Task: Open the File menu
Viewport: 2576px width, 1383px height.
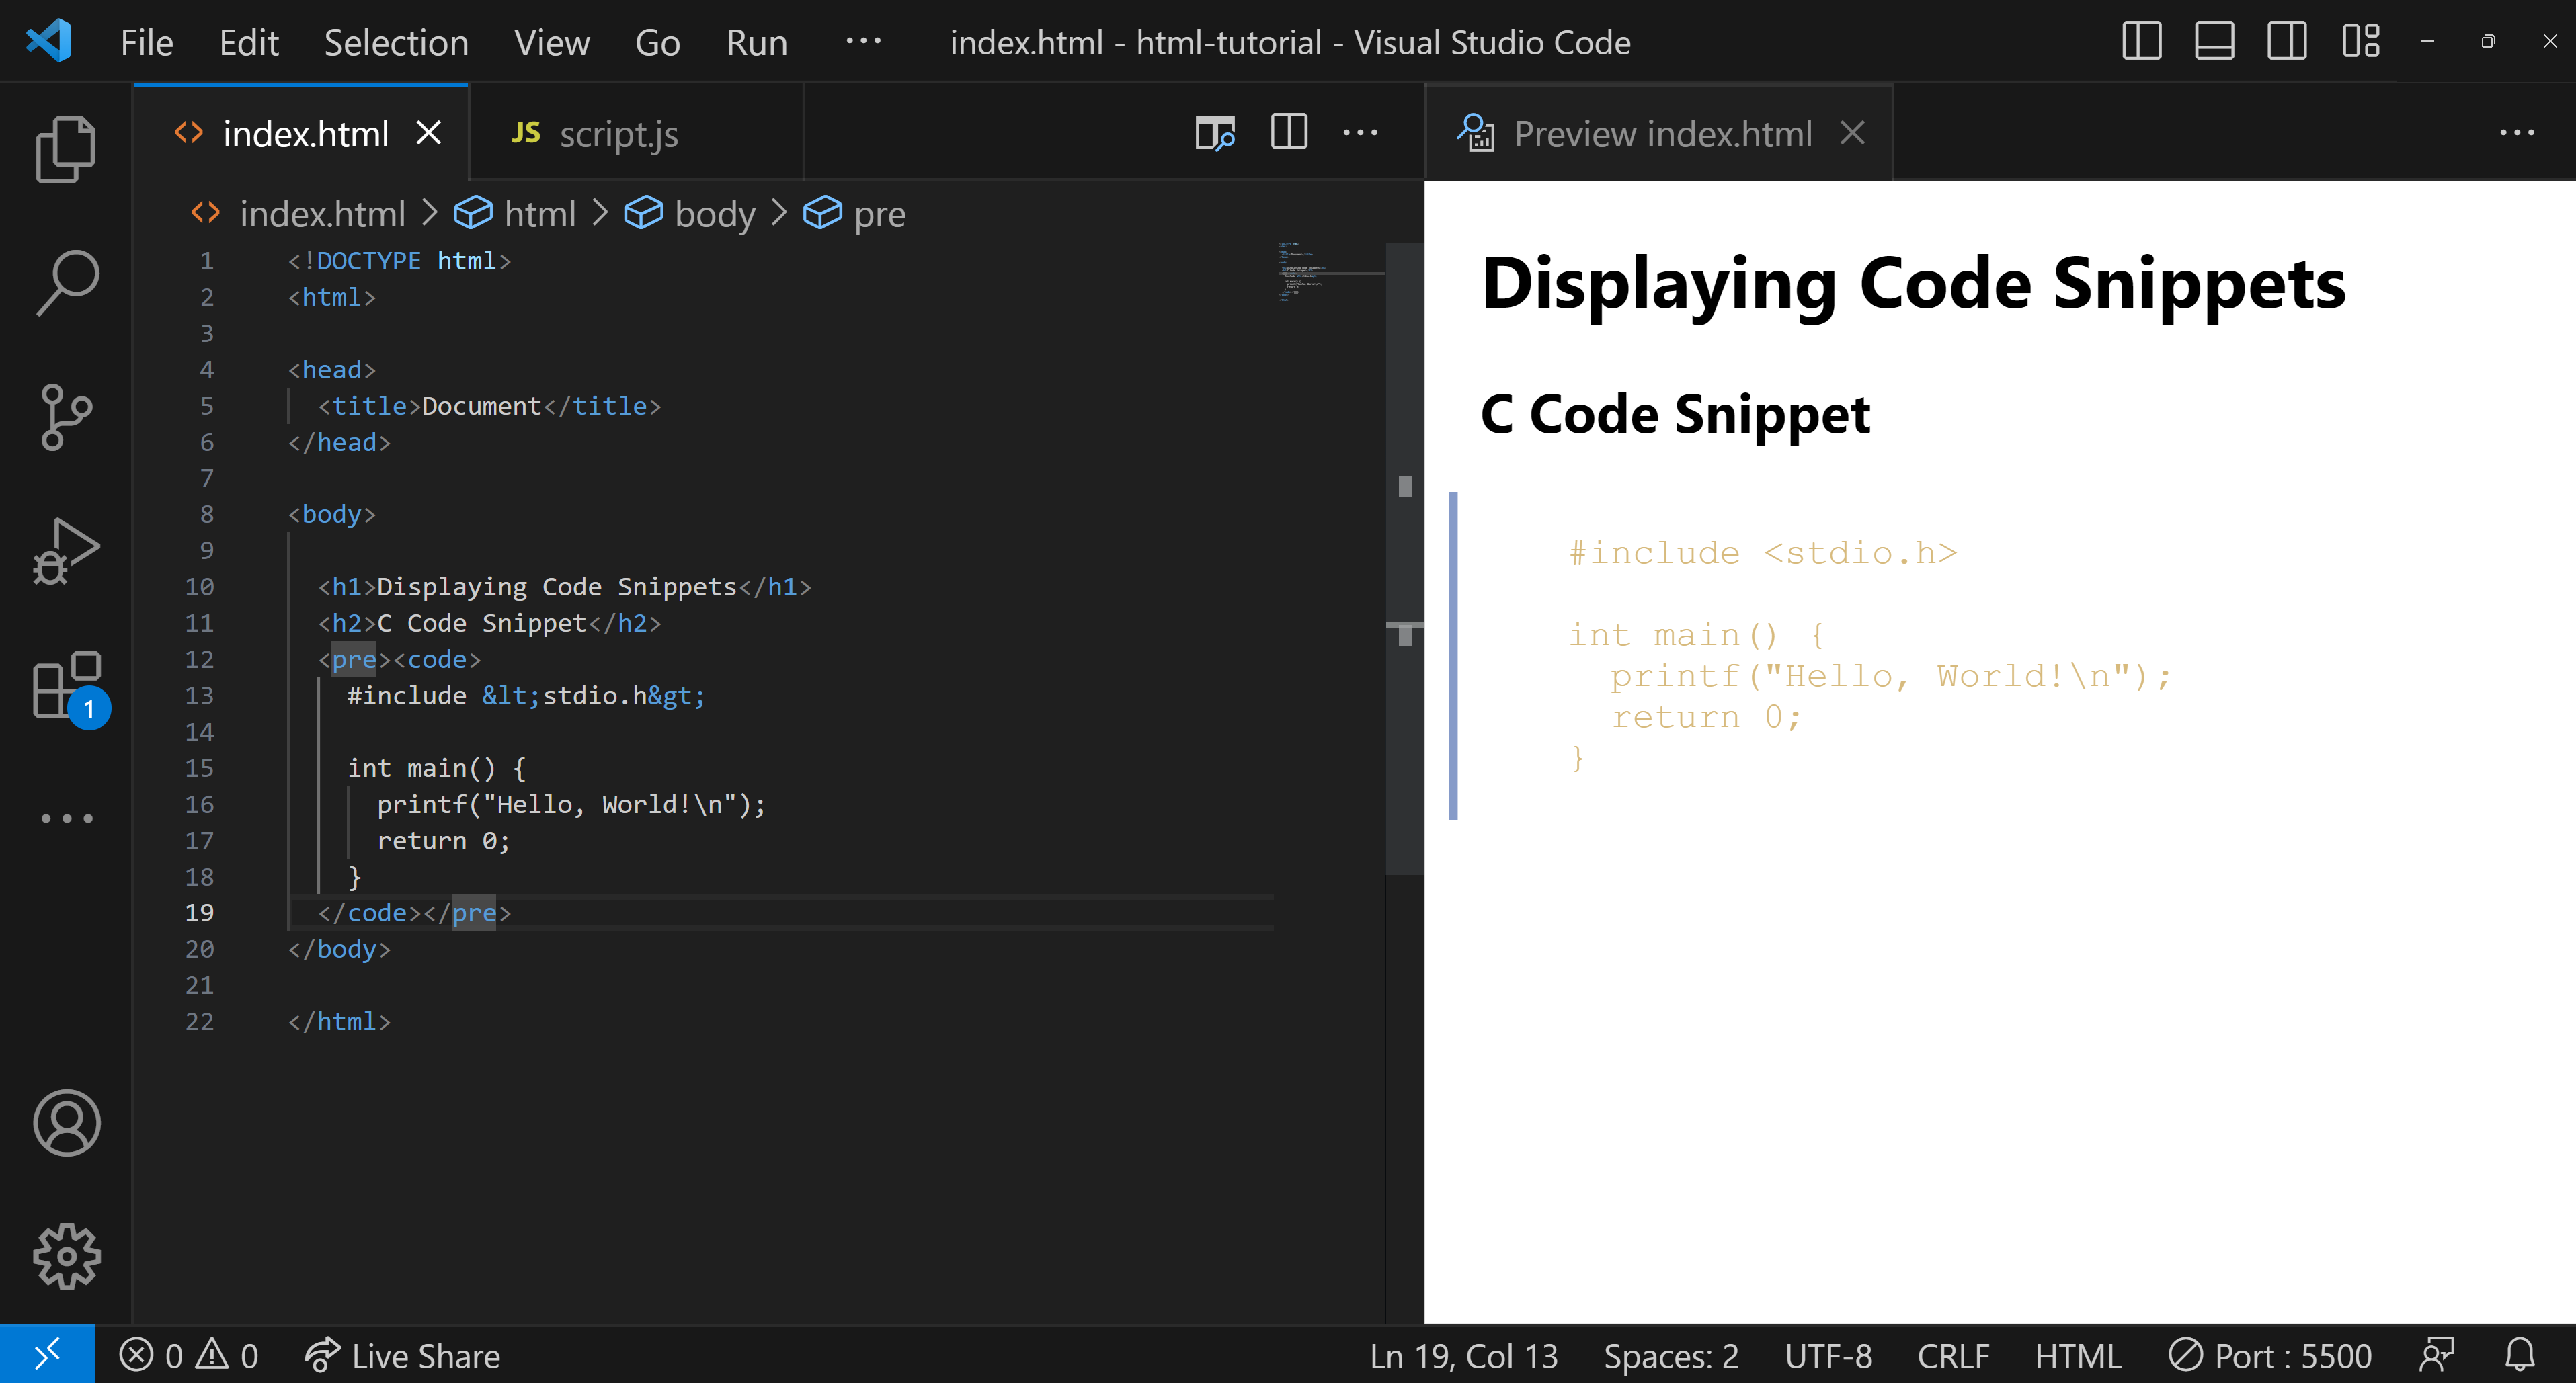Action: click(146, 42)
